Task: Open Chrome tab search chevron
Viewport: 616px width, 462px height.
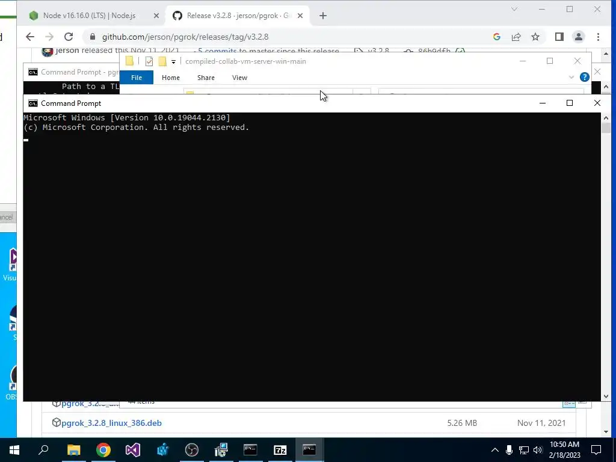Action: point(514,9)
